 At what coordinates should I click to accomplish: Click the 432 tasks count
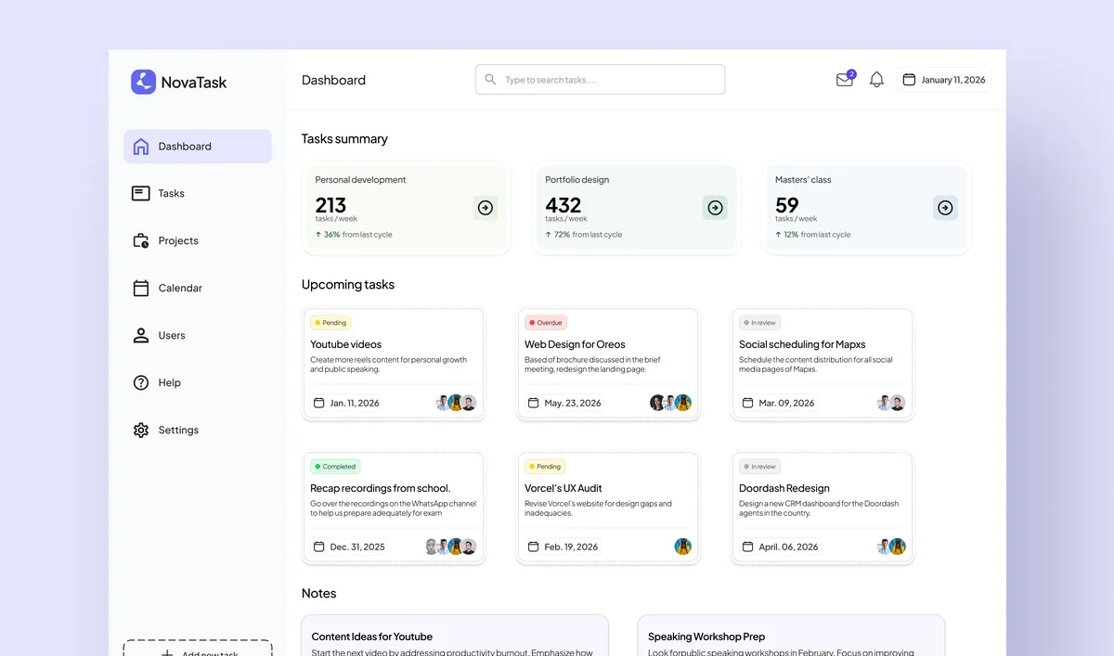(x=563, y=205)
